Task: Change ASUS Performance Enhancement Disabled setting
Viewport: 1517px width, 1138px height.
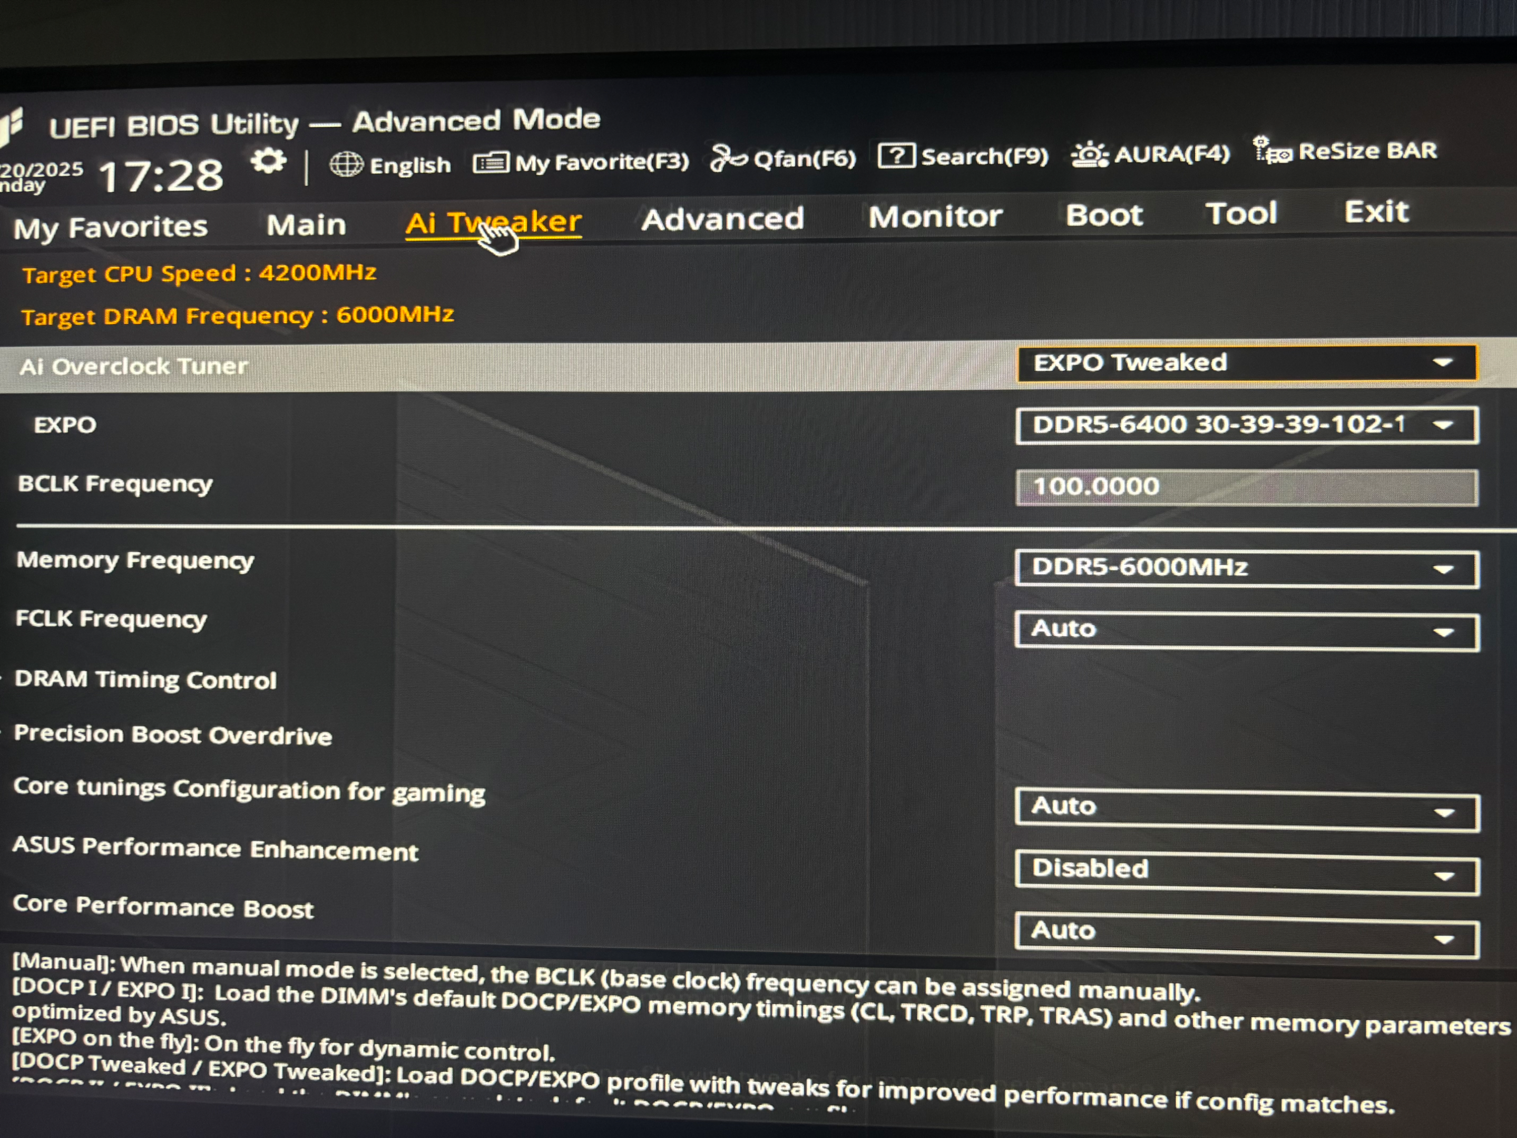Action: point(1247,871)
